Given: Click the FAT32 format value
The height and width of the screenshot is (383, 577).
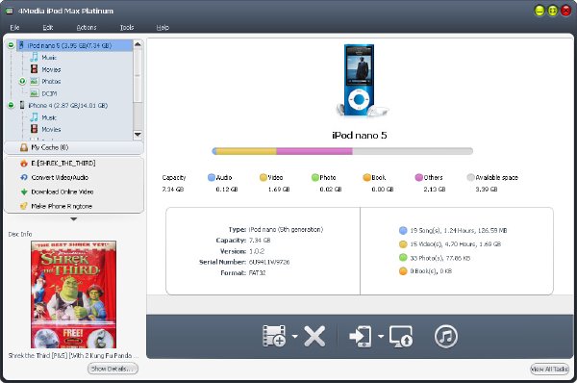Looking at the screenshot, I should click(x=257, y=273).
